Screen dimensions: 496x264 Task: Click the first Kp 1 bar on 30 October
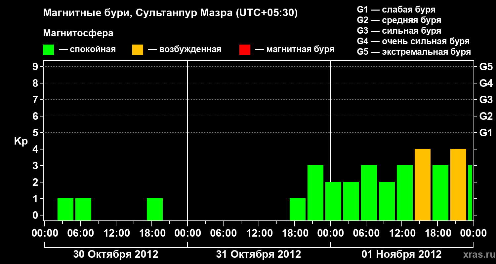click(65, 209)
